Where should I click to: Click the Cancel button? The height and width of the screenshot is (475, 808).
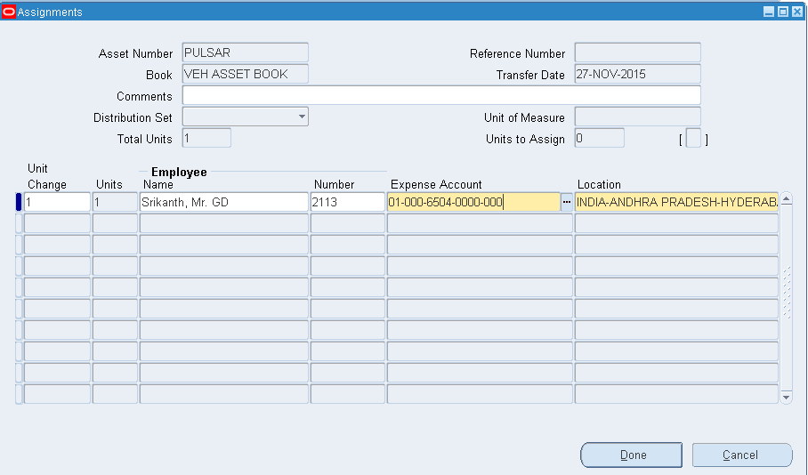741,455
